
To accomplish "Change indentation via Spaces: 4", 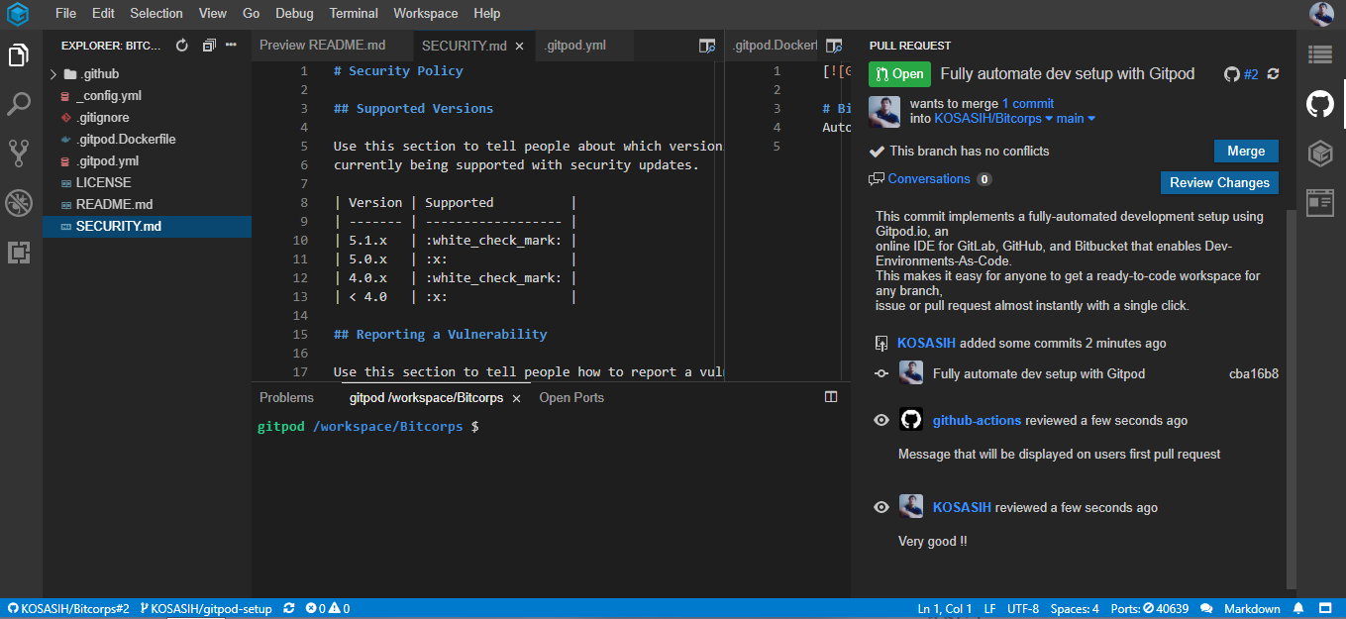I will [x=1075, y=609].
